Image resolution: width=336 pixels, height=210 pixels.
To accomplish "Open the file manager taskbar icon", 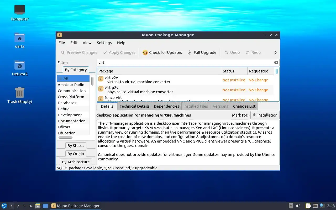I will tap(38, 206).
